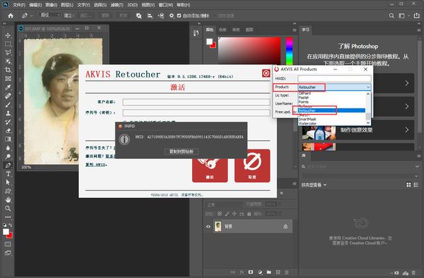Viewport: 424px width, 278px height.
Task: Select the Pen tool in the toolbox
Action: click(x=8, y=165)
